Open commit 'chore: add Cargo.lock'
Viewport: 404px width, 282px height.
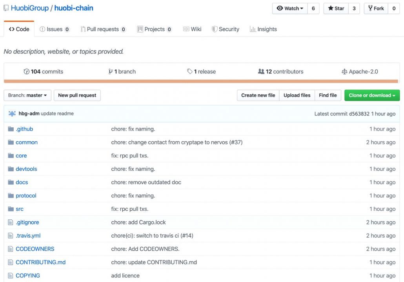138,222
